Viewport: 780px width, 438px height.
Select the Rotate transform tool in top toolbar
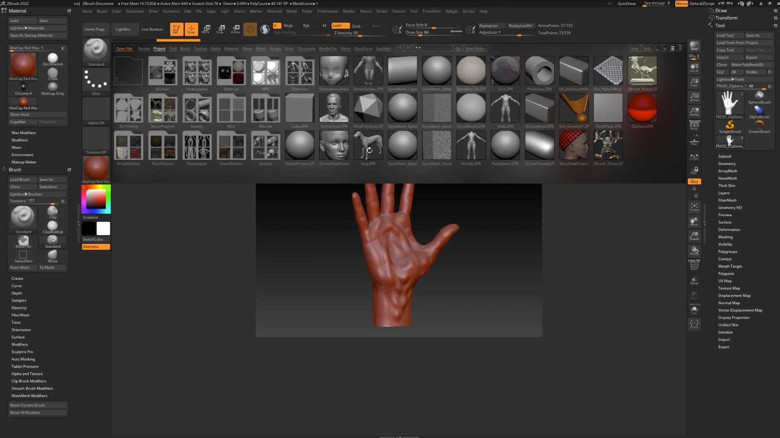[235, 29]
